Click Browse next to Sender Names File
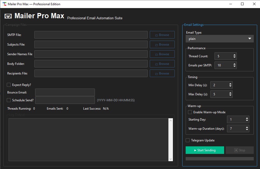Screen dimensions: 260x169 point(162,54)
